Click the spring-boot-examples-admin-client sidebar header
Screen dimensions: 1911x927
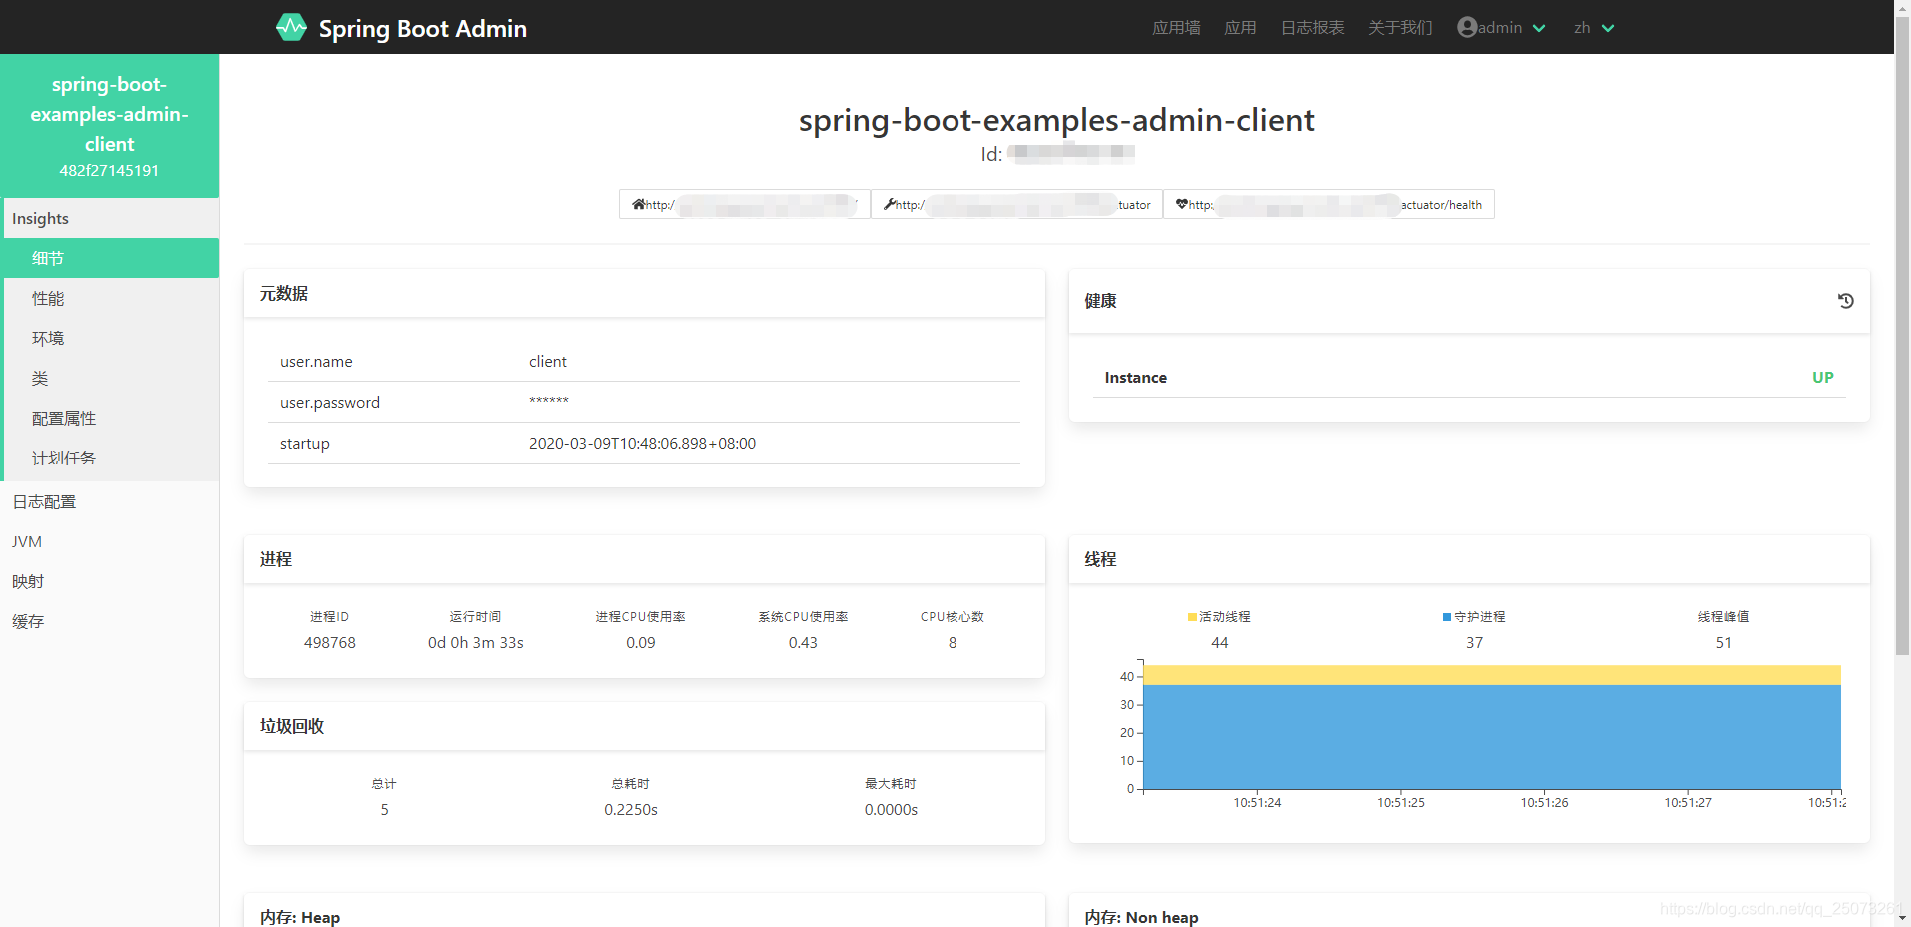click(110, 126)
